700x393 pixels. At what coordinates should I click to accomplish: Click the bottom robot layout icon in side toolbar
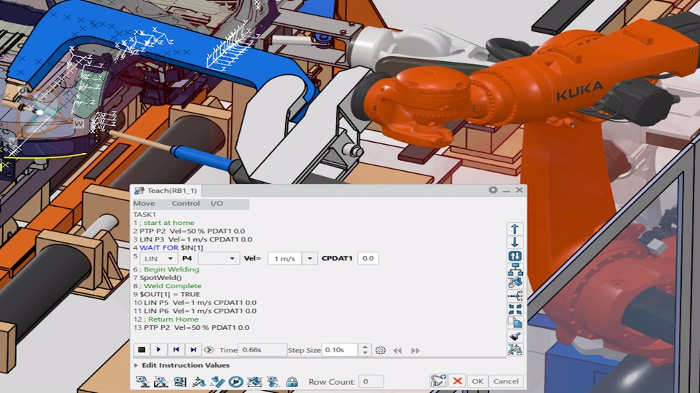(515, 350)
